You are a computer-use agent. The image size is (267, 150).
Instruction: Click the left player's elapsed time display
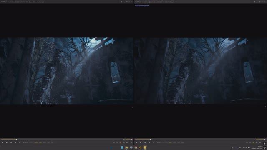click(25, 142)
